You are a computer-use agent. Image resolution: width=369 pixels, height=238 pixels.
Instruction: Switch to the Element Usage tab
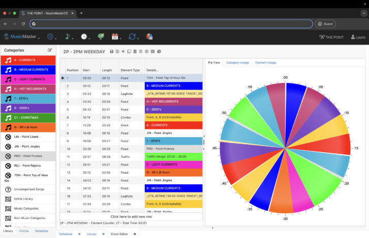click(x=266, y=63)
